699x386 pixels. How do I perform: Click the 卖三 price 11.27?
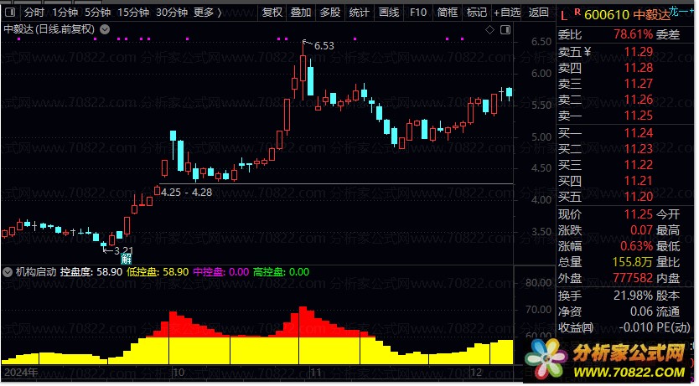[x=639, y=84]
